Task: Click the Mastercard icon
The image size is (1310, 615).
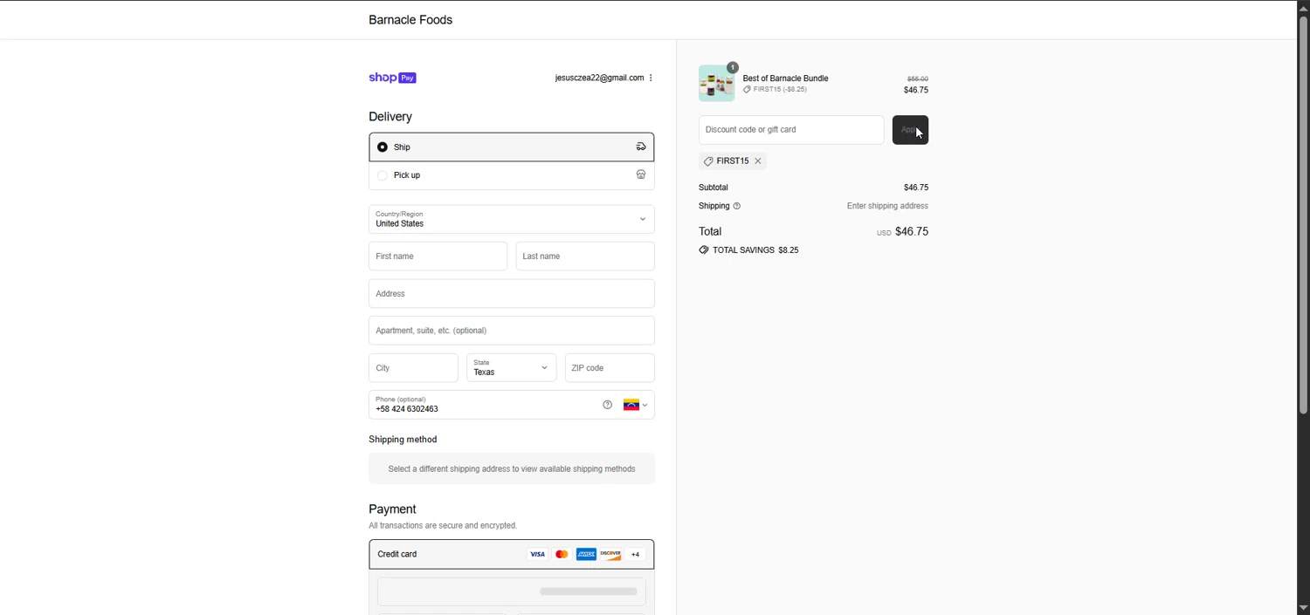Action: [x=562, y=554]
